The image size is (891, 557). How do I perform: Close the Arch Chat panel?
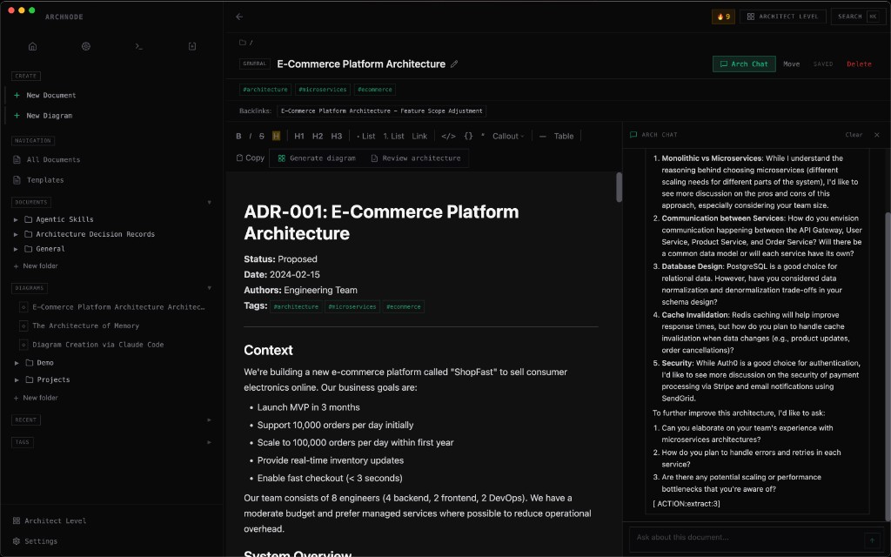coord(877,135)
